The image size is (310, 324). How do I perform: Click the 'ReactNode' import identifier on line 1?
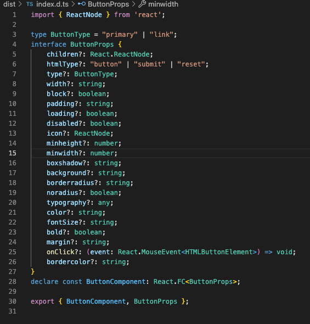click(84, 15)
